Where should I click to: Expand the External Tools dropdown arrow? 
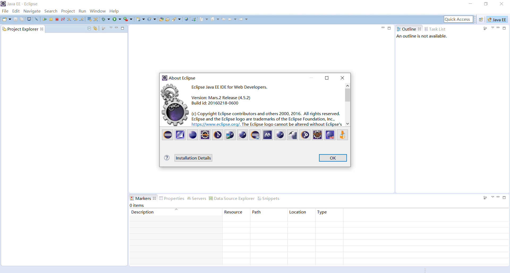(x=131, y=19)
